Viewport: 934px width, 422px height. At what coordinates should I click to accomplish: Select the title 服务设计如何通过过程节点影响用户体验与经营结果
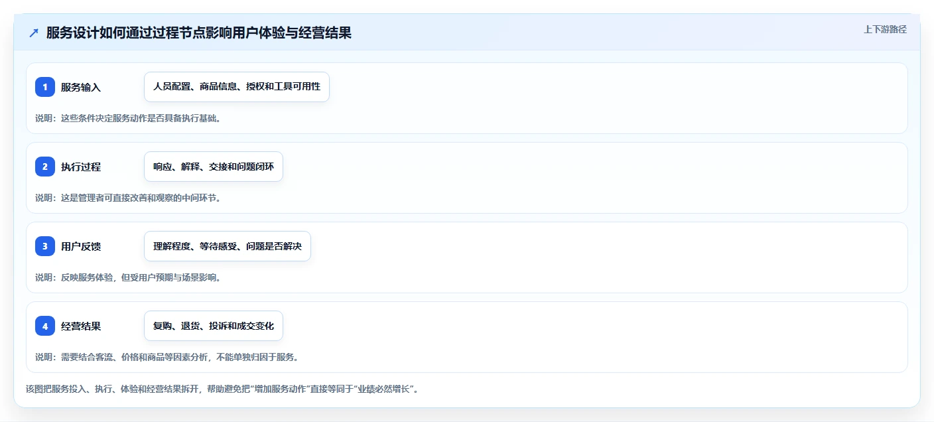[199, 33]
